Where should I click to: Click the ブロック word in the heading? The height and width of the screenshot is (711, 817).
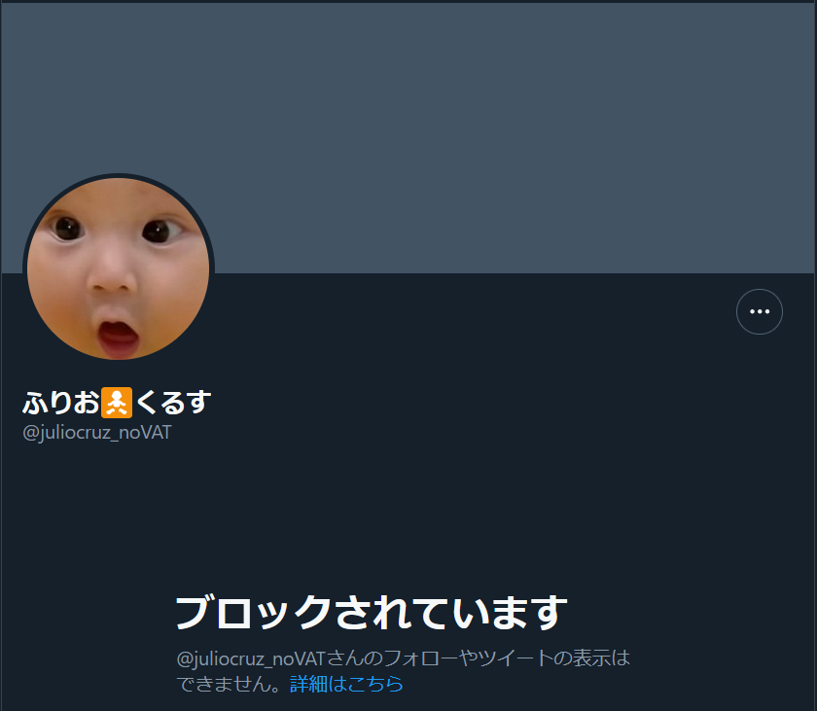point(254,613)
